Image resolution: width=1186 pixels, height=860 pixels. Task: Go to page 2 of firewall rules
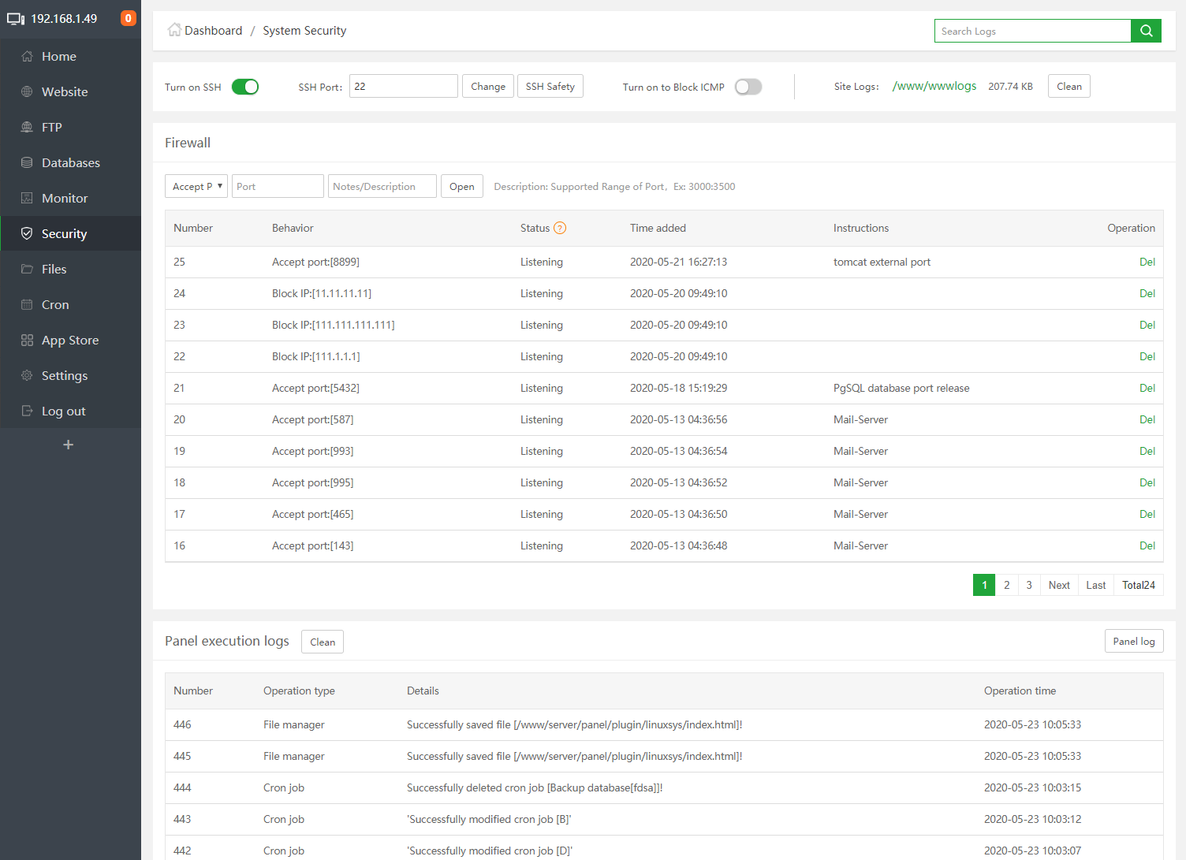pos(1006,585)
